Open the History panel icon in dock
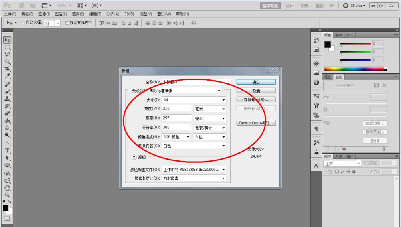 [316, 40]
